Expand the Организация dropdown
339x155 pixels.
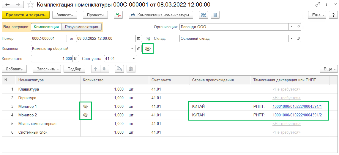pyautogui.click(x=292, y=27)
